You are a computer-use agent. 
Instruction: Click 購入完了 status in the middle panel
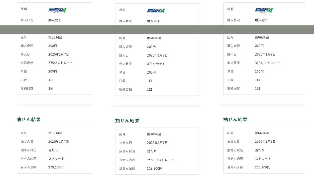(x=153, y=21)
